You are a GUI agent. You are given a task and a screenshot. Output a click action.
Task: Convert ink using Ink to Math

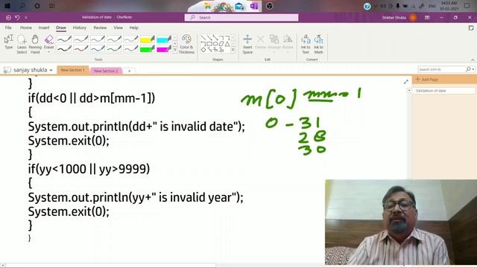coord(318,44)
